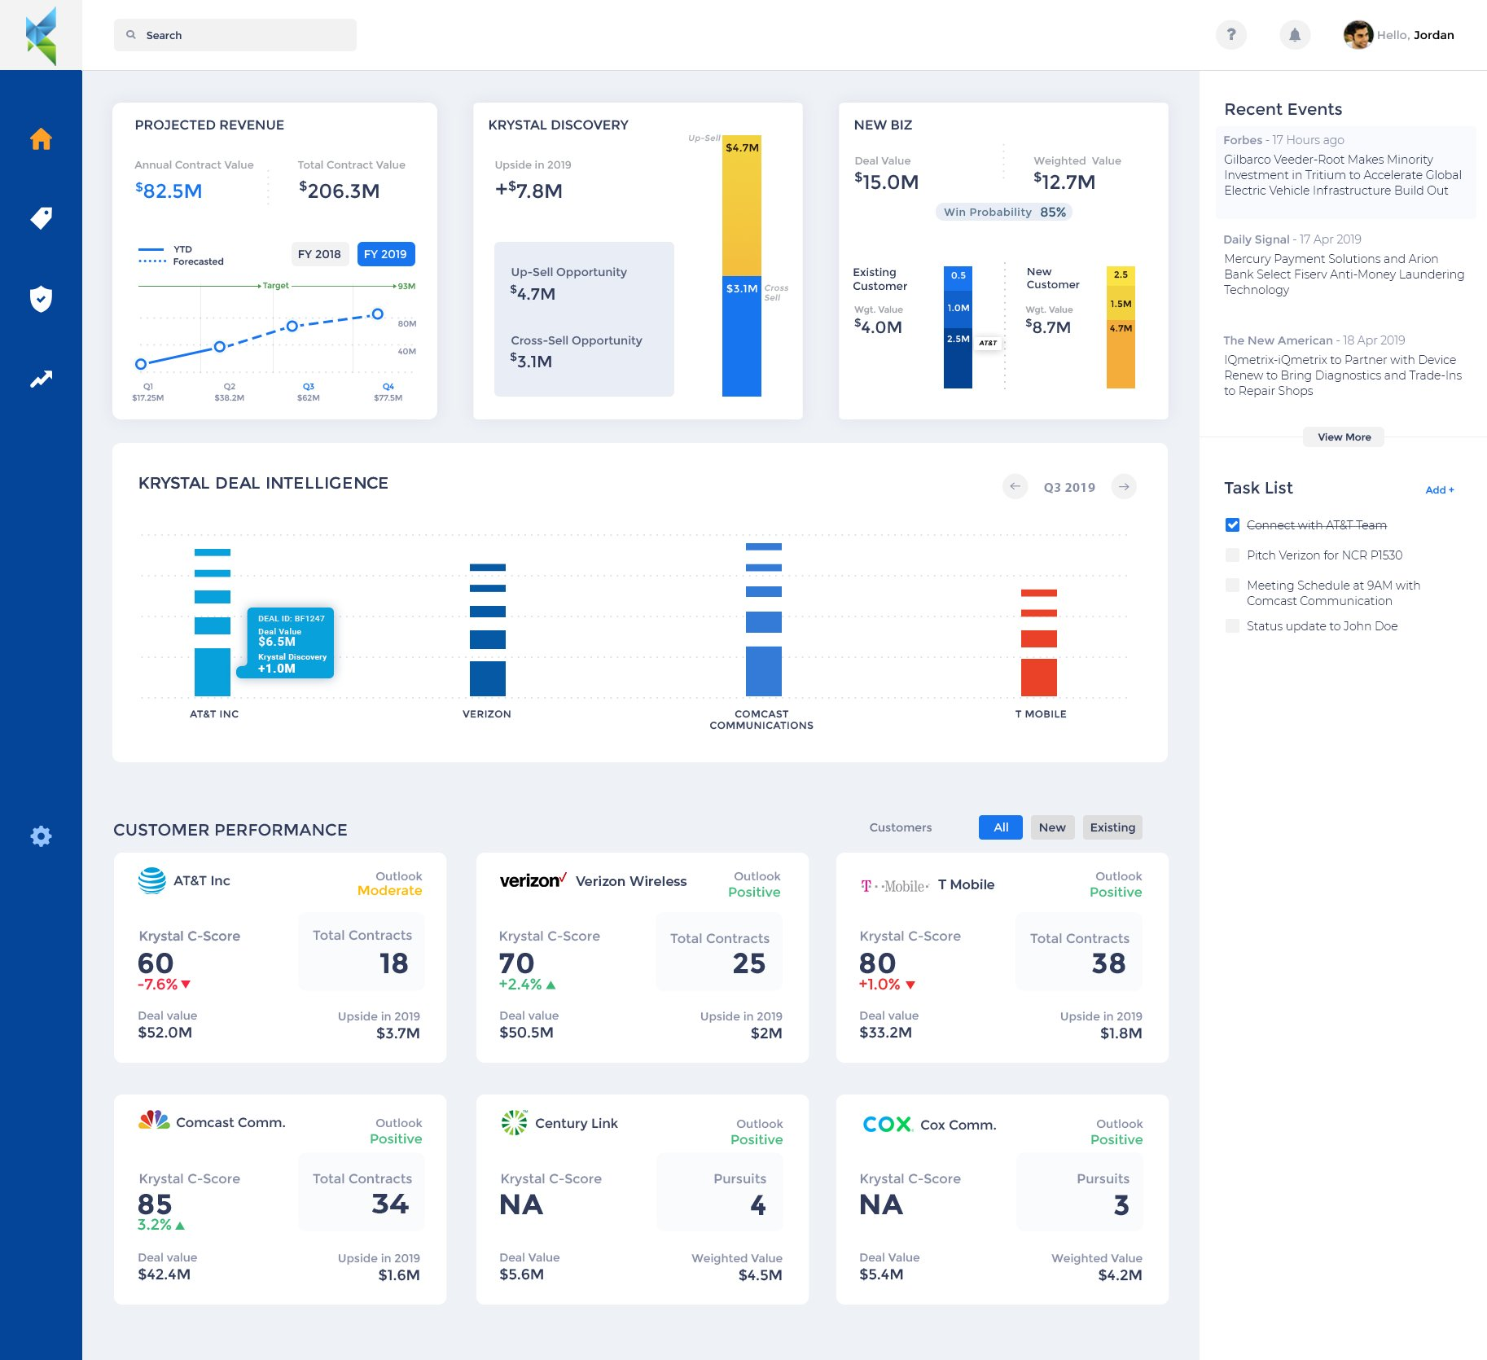This screenshot has height=1360, width=1487.
Task: Go to the Home sidebar icon
Action: pos(41,139)
